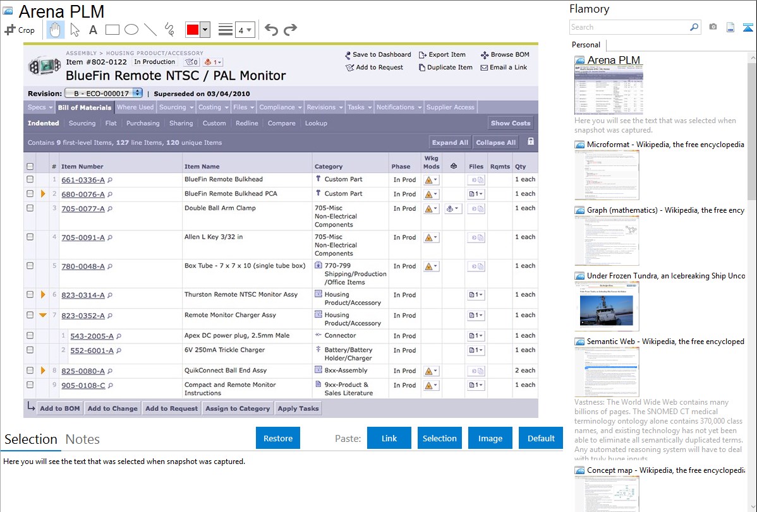Viewport: 757px width, 512px height.
Task: Click the document page icon in Flamory
Action: pos(730,27)
